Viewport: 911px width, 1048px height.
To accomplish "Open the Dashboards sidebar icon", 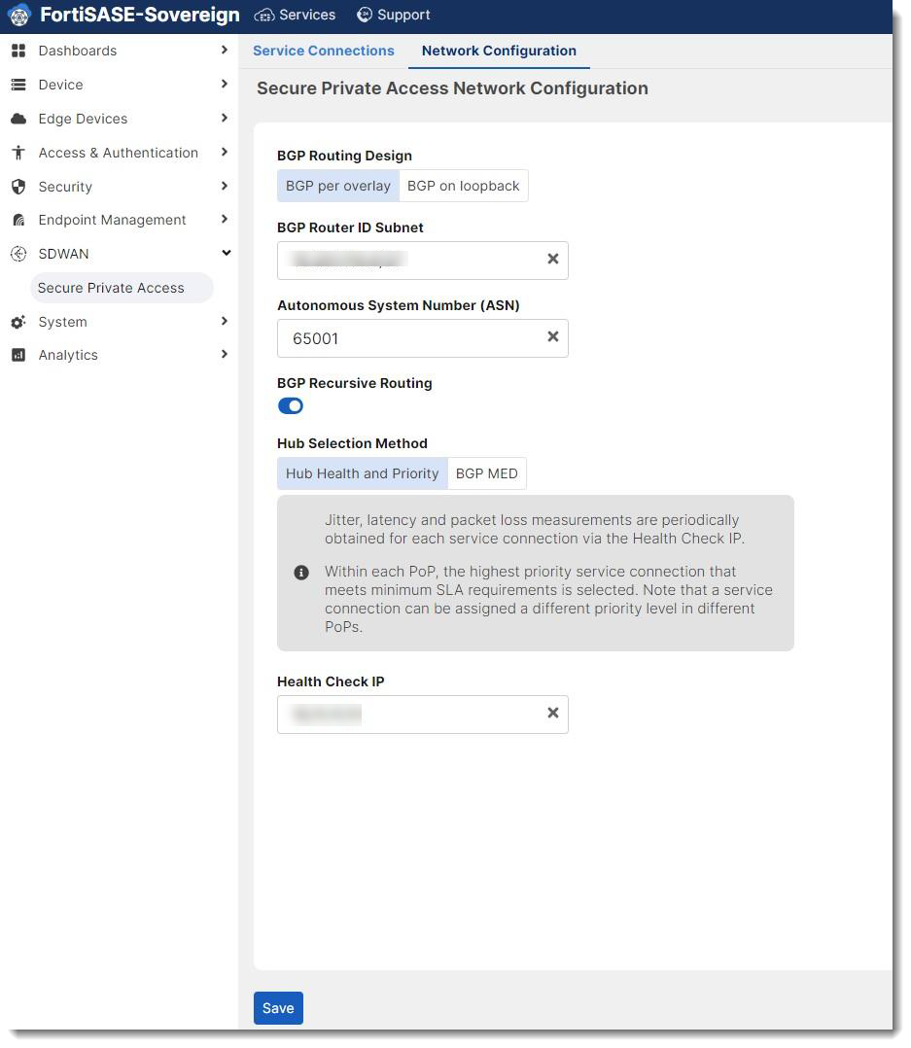I will click(18, 51).
